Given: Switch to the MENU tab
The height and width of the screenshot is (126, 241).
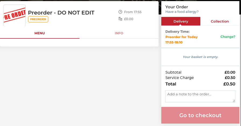Looking at the screenshot, I should (40, 33).
